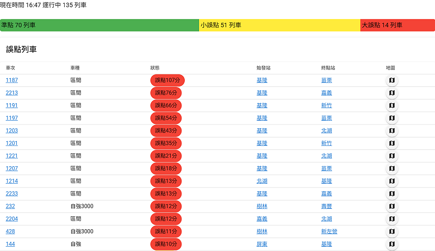Screen dimensions: 435x251
Task: Open map icon for train 1221
Action: [391, 156]
